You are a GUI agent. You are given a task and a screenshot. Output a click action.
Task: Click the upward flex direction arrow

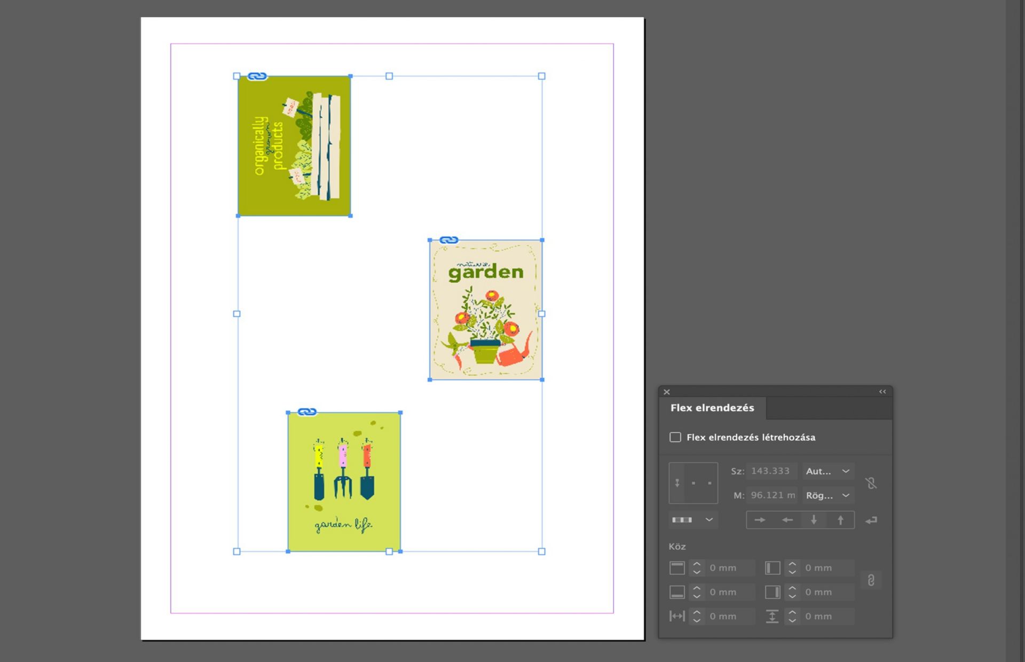pos(840,520)
